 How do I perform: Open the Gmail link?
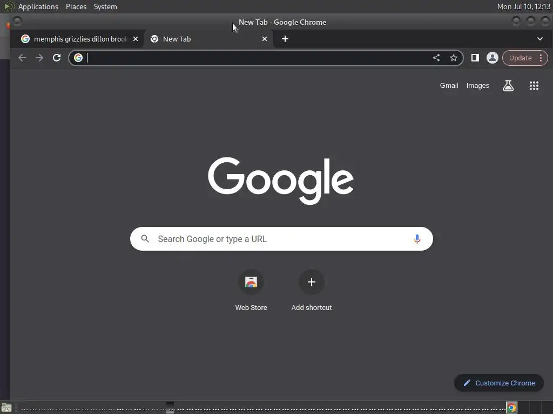[449, 86]
